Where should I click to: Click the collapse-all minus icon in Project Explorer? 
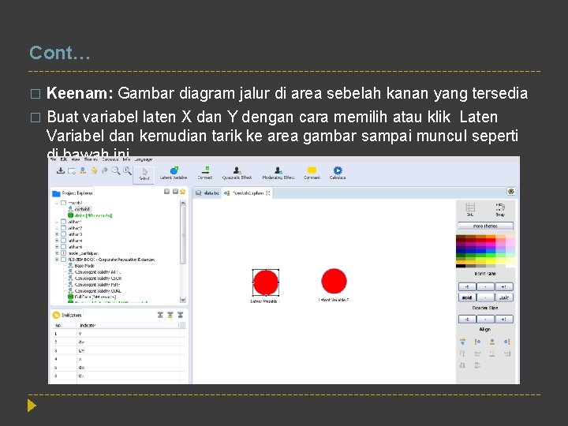pos(175,192)
